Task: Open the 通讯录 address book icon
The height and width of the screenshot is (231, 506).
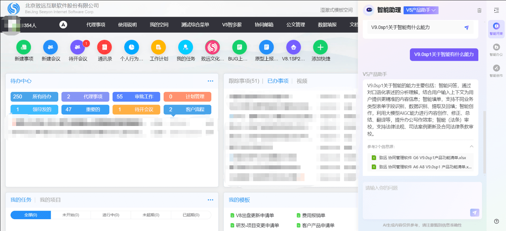Action: (x=105, y=48)
